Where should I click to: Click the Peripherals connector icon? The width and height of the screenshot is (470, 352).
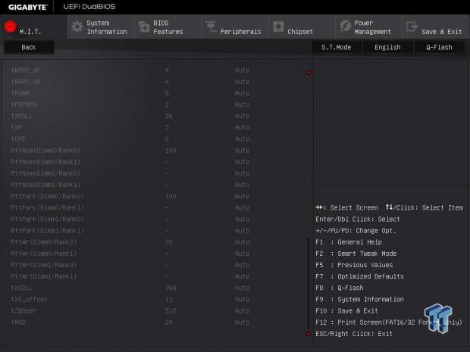211,26
